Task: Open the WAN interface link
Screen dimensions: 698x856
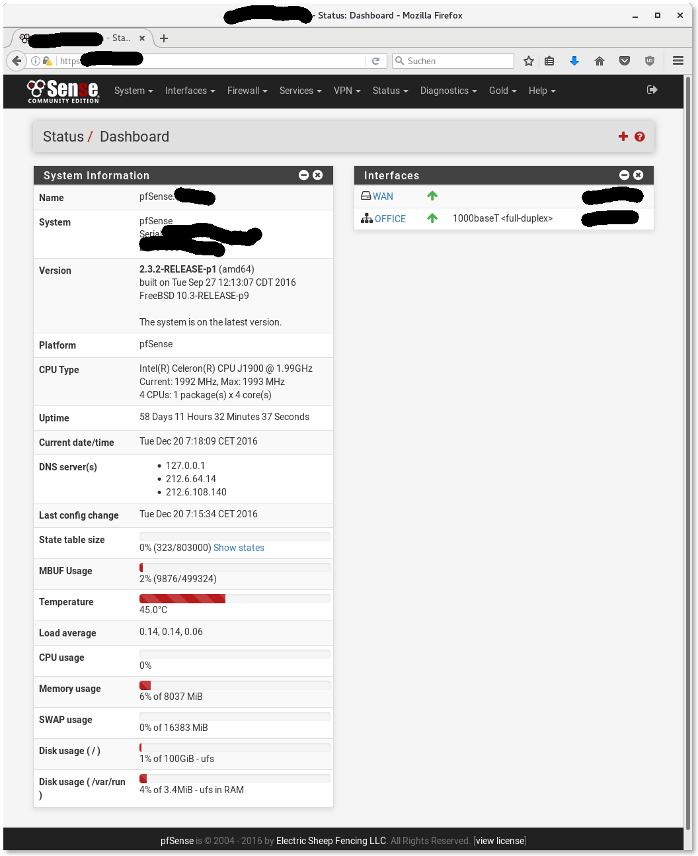Action: [x=383, y=196]
